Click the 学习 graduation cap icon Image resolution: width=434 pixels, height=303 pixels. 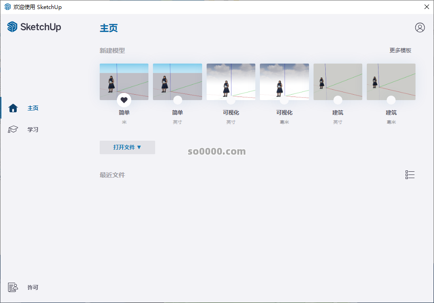(14, 129)
